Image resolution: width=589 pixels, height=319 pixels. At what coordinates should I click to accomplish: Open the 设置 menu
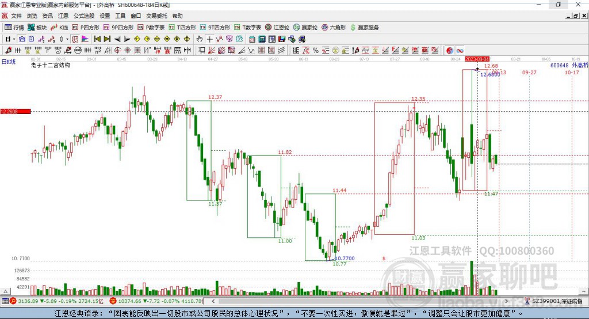(x=105, y=16)
